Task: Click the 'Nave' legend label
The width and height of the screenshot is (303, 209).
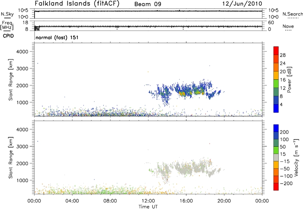Action: pyautogui.click(x=288, y=26)
